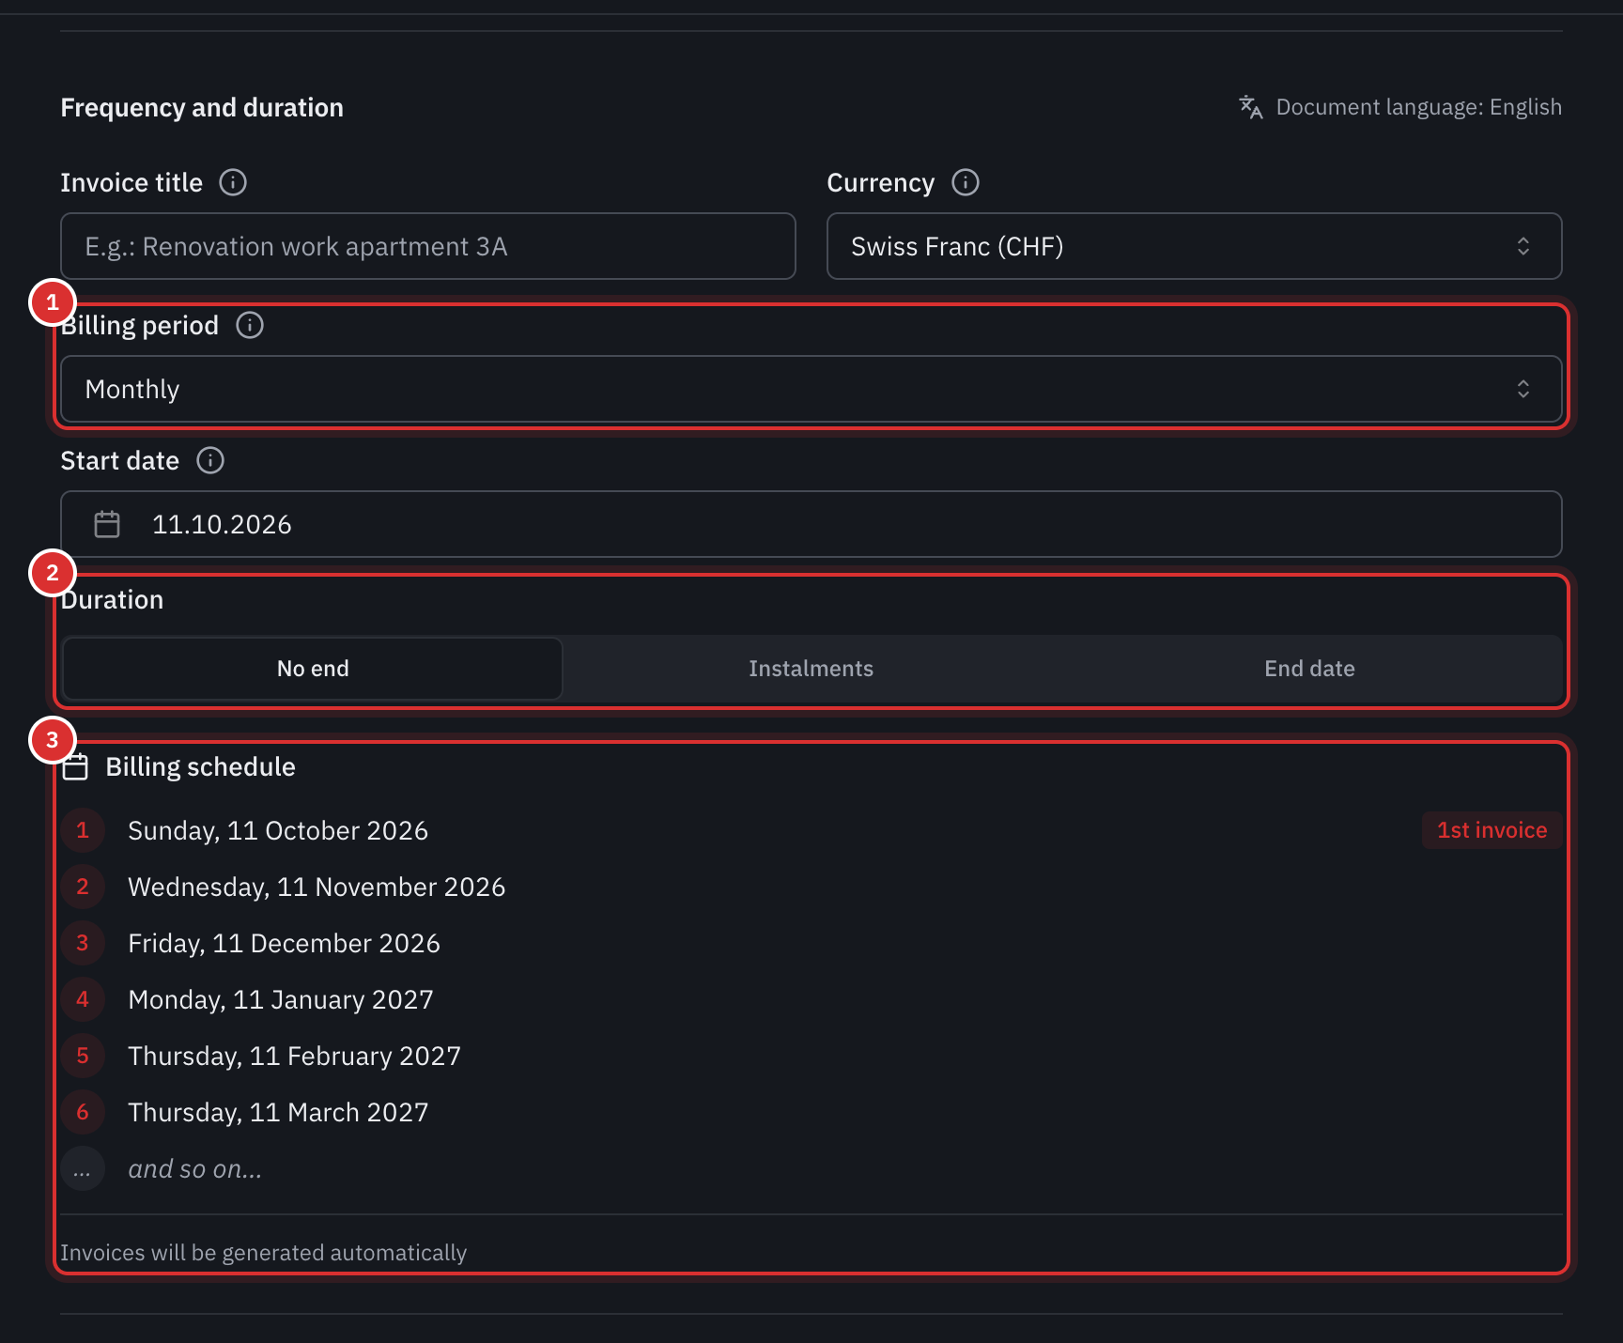Click the translate icon beside Document language
The height and width of the screenshot is (1343, 1623).
pos(1250,107)
